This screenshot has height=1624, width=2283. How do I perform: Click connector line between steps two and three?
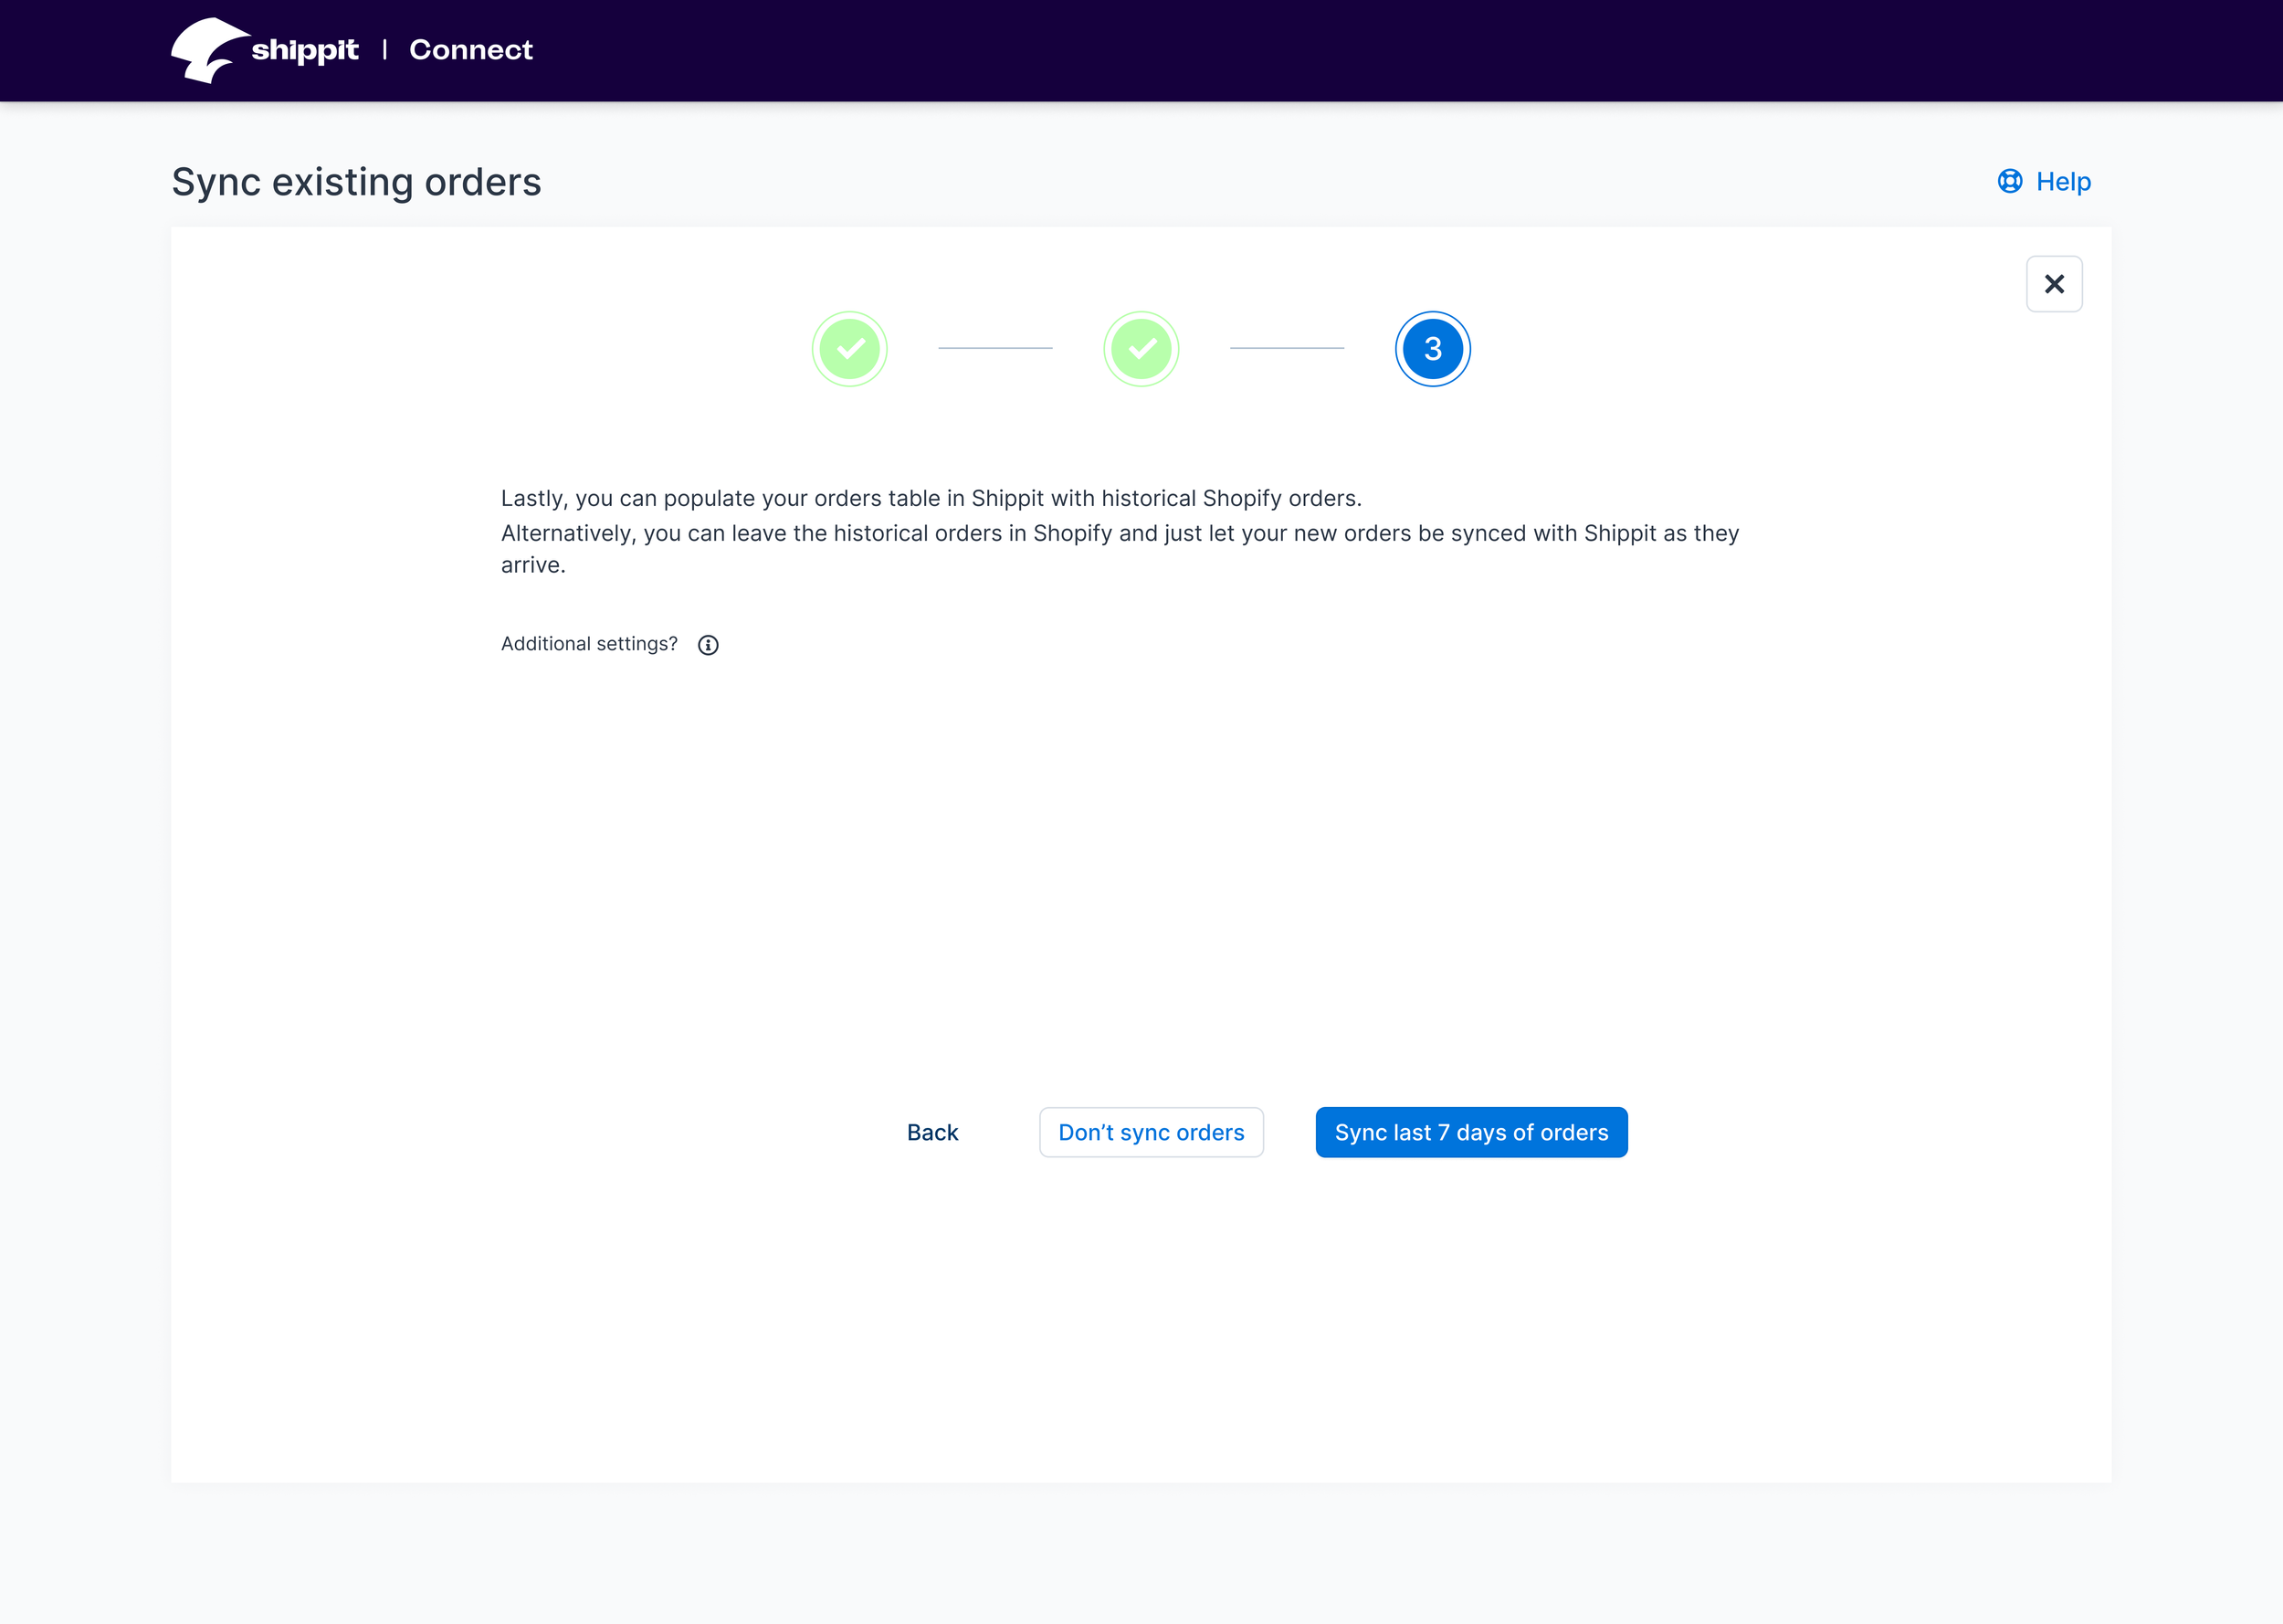[x=1287, y=348]
